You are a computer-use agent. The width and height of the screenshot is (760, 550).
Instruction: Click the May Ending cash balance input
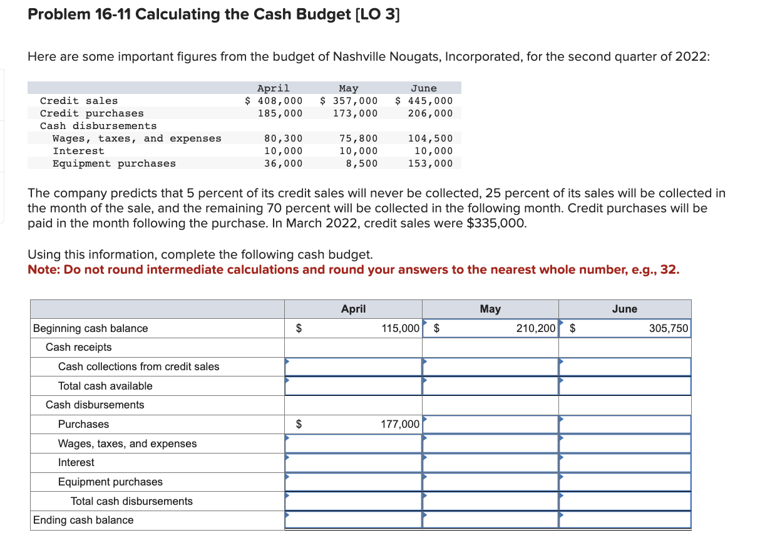(490, 520)
